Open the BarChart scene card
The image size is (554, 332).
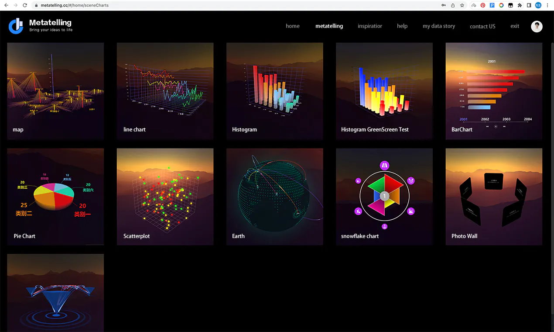(x=494, y=91)
